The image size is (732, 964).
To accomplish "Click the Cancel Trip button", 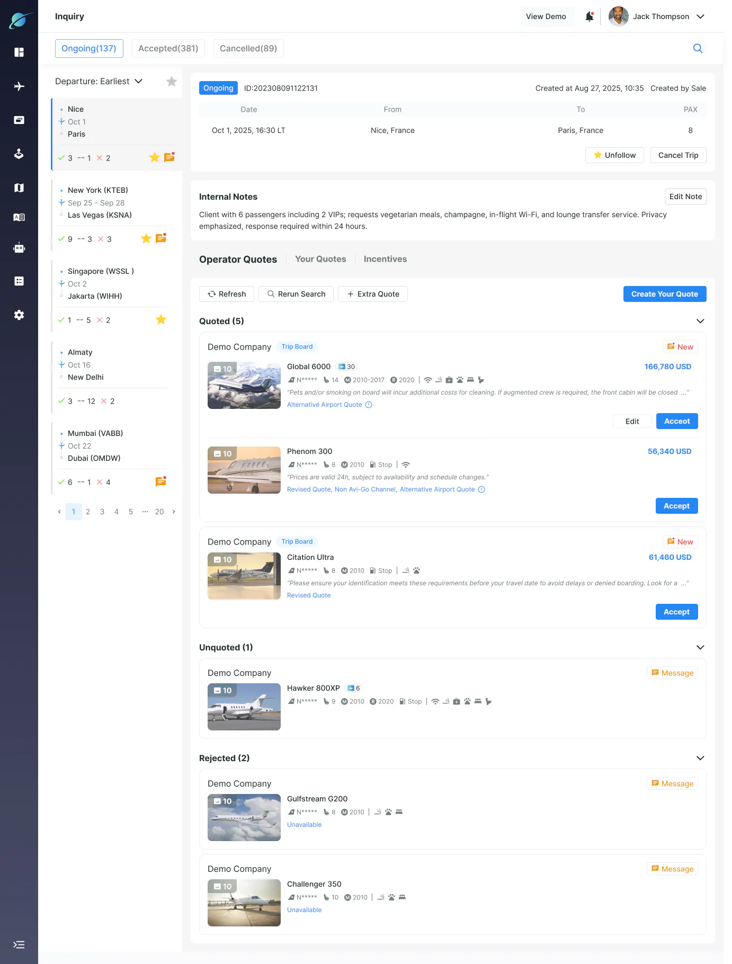I will coord(678,155).
